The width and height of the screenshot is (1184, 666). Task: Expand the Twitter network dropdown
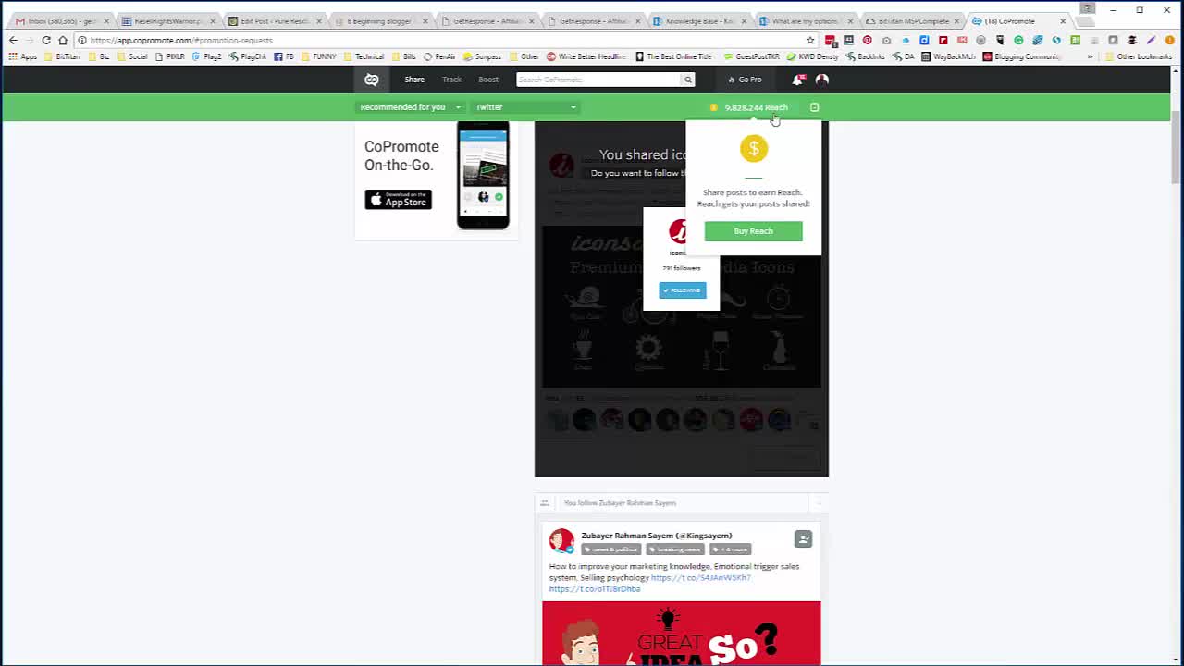[x=525, y=107]
